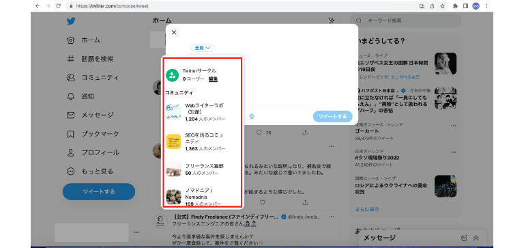Like the tweet above the Findy post
524x248 pixels.
tap(263, 202)
